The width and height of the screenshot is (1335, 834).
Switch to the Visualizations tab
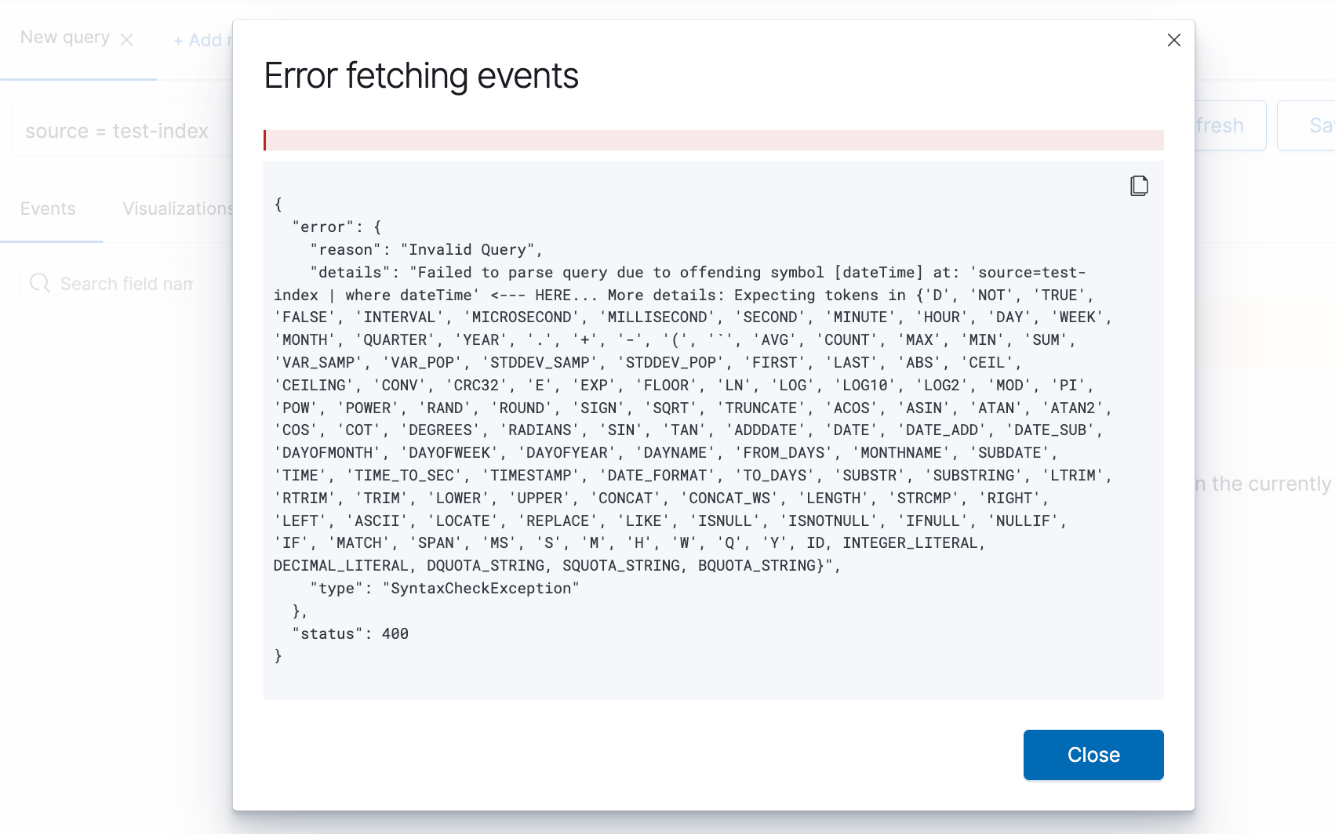point(177,208)
